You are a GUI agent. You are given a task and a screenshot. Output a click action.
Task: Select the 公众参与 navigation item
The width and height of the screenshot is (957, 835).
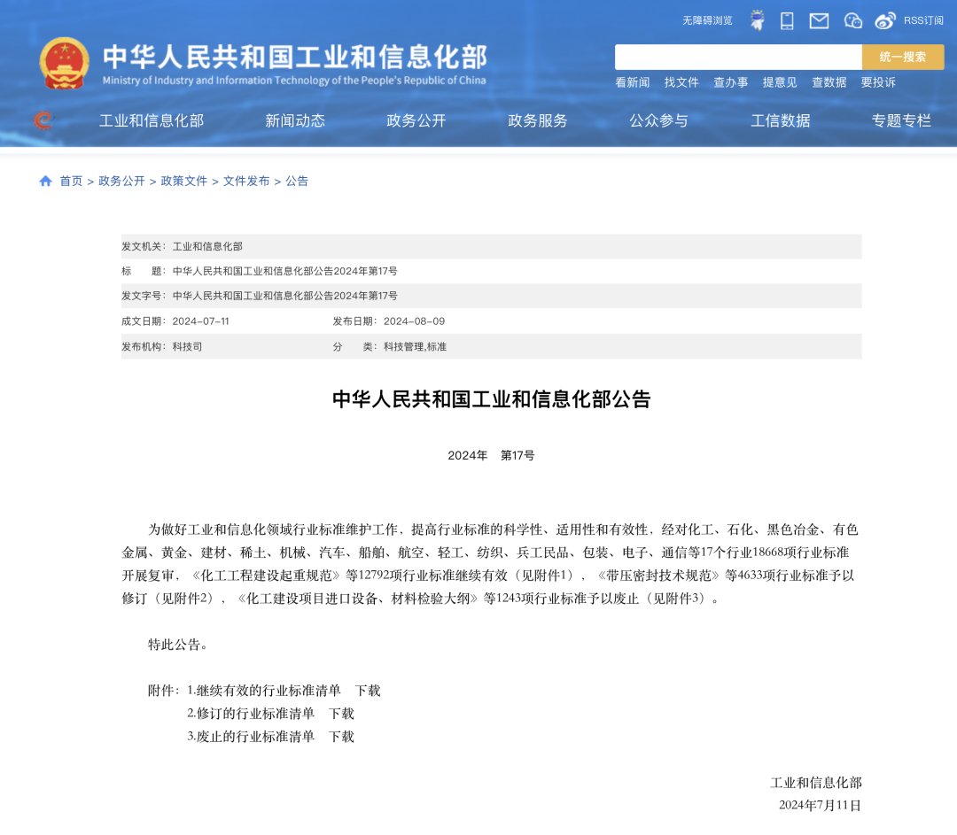(658, 120)
